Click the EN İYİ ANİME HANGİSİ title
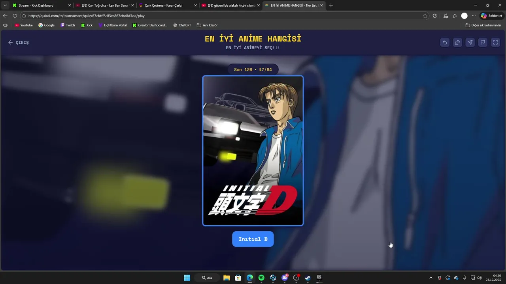The width and height of the screenshot is (506, 284). pyautogui.click(x=253, y=39)
